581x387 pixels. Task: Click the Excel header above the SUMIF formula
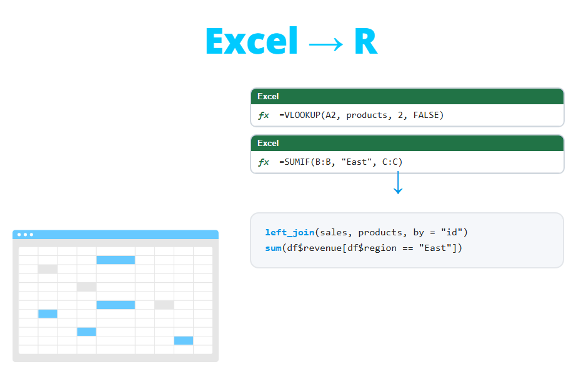pyautogui.click(x=407, y=144)
